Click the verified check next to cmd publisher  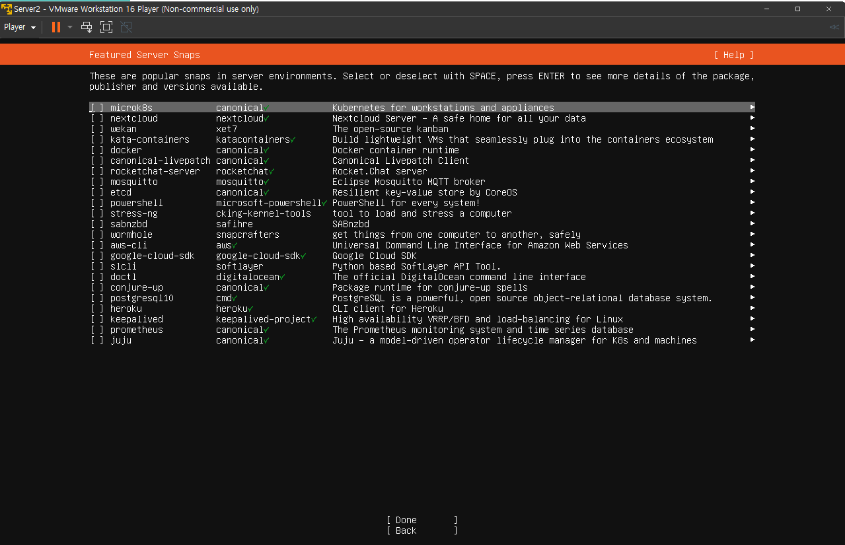pos(235,298)
